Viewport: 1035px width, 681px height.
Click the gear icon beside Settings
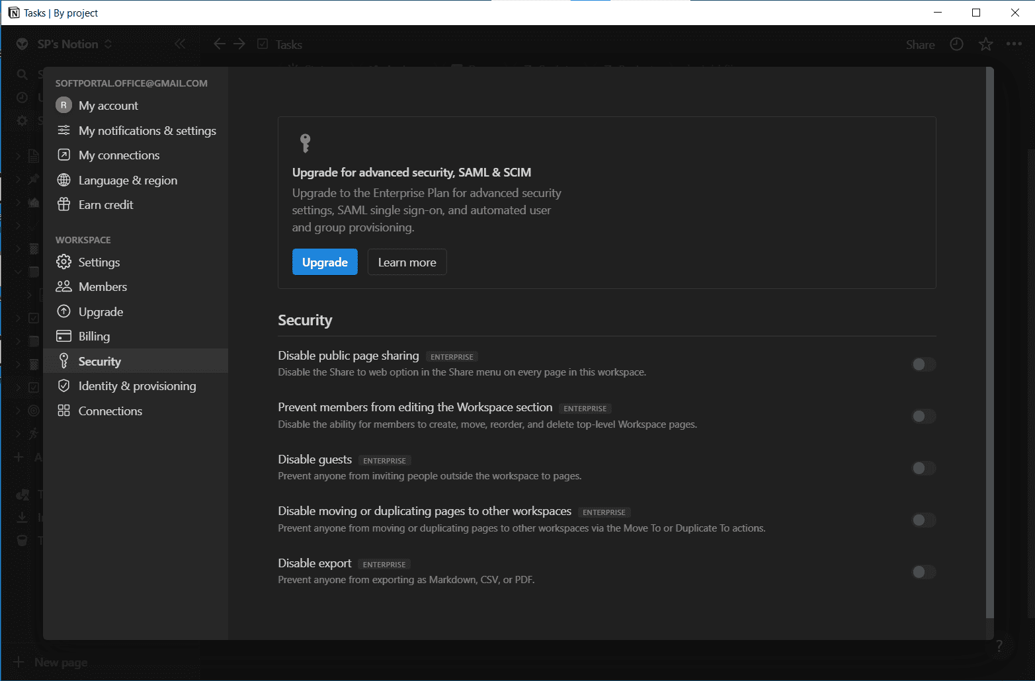coord(63,262)
